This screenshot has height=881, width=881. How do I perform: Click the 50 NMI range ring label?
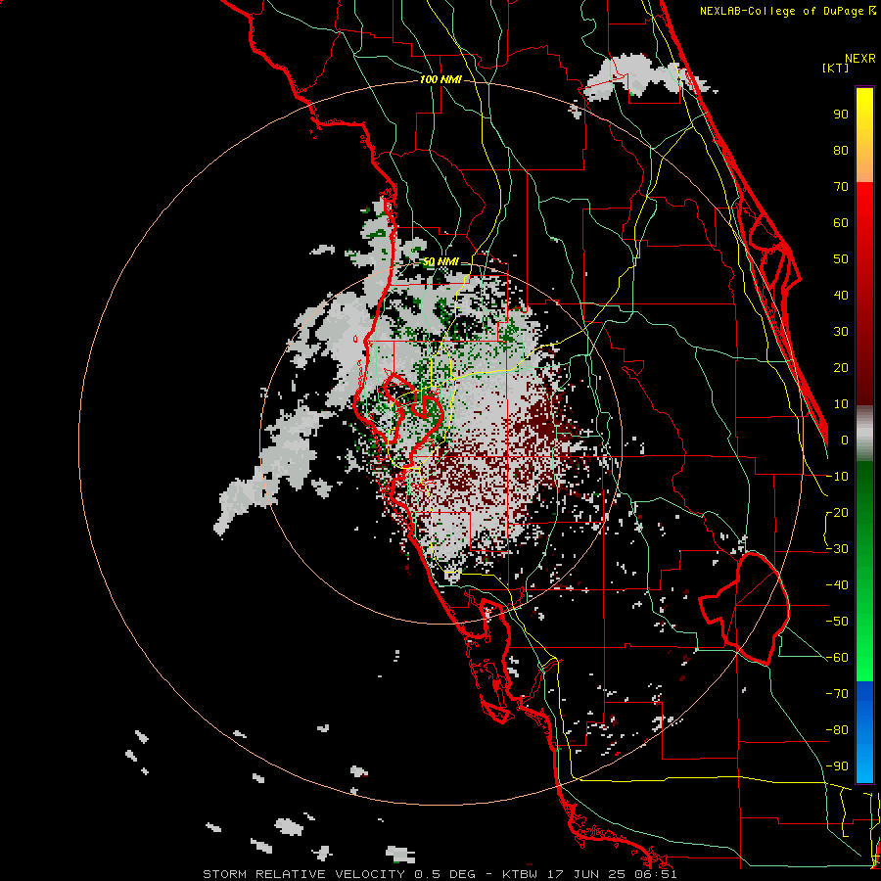click(440, 261)
